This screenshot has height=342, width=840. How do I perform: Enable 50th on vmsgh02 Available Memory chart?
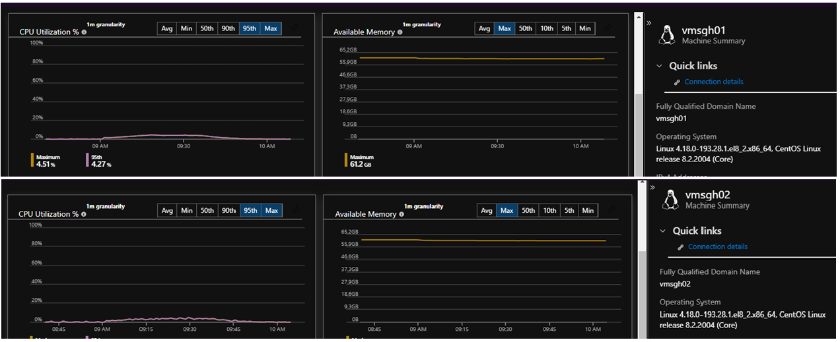[528, 211]
